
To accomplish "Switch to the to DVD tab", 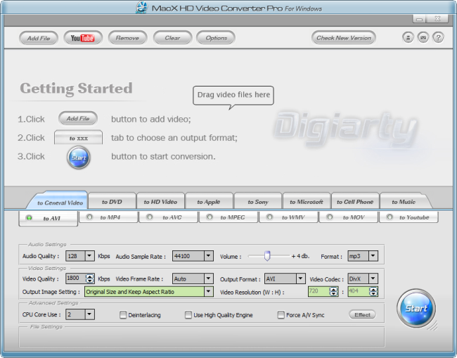I will pyautogui.click(x=112, y=201).
